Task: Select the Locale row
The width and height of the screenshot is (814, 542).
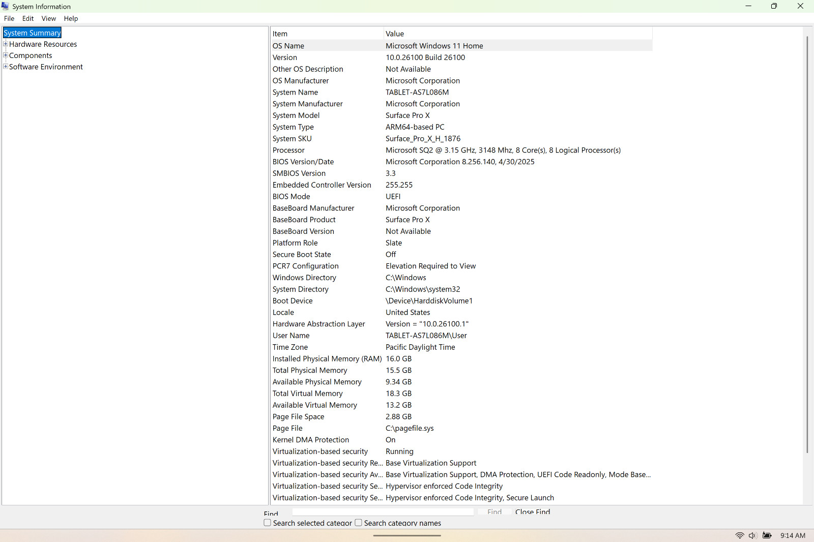Action: tap(461, 312)
